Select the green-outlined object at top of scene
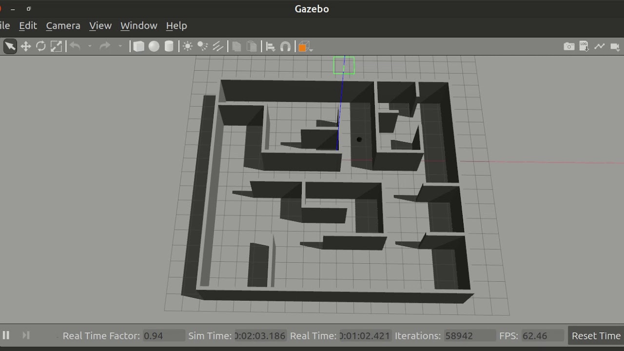624x351 pixels. coord(344,65)
